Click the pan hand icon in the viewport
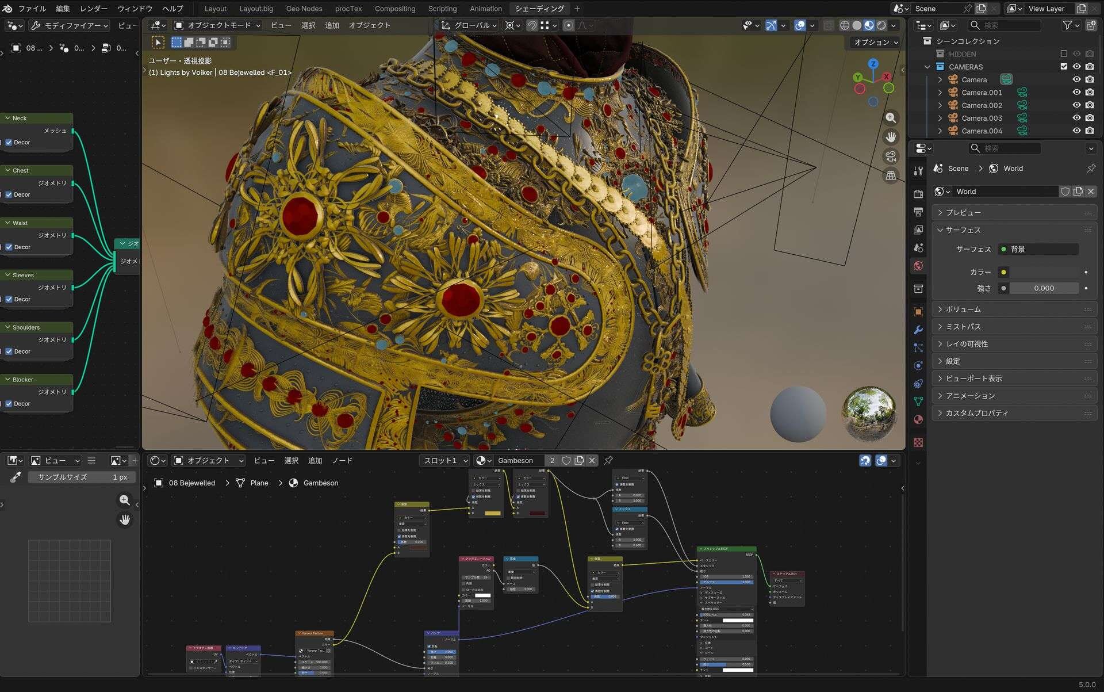The height and width of the screenshot is (692, 1104). (x=891, y=137)
